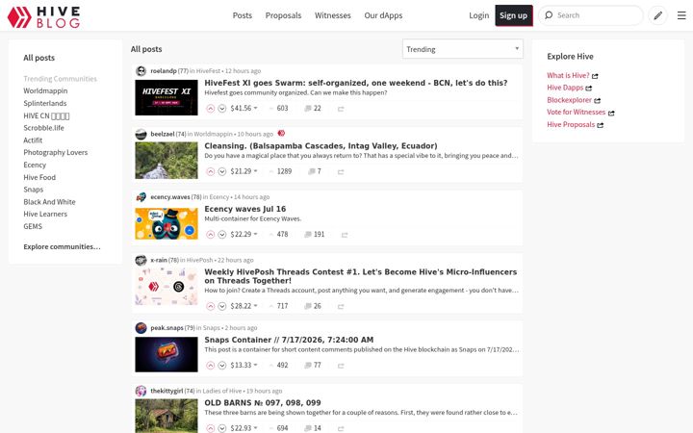Select the GEMS community

33,226
